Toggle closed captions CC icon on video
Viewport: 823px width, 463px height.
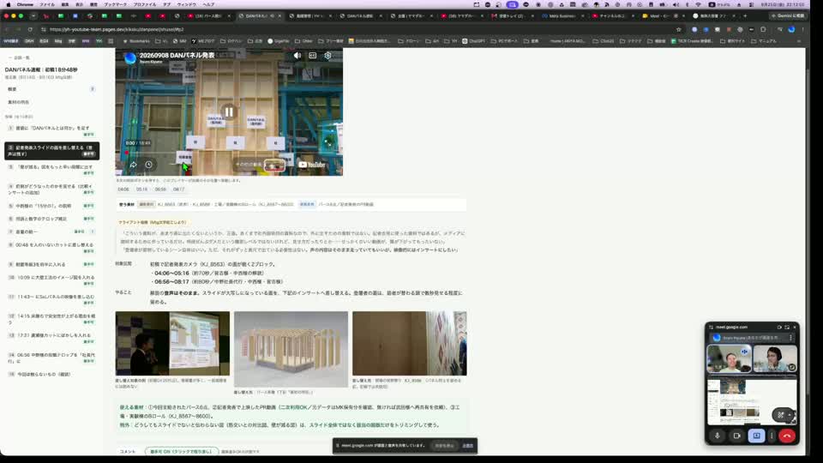pos(313,55)
